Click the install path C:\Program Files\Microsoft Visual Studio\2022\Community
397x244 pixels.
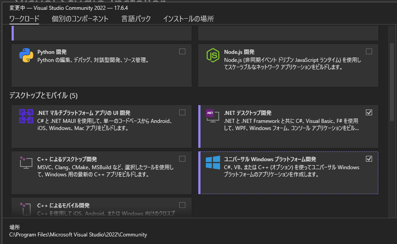[78, 235]
